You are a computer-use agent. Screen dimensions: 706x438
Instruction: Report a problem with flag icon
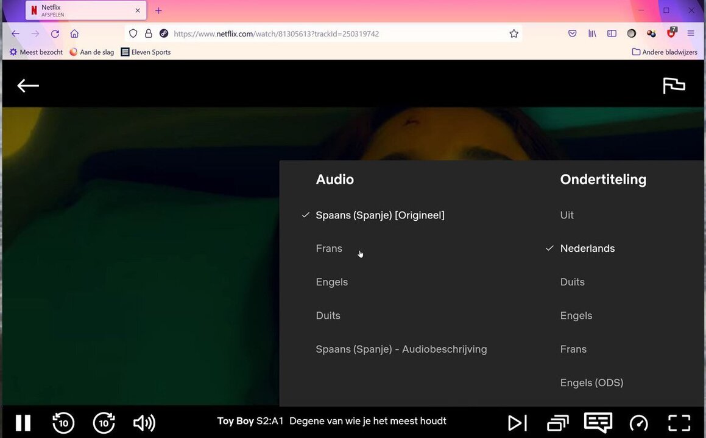click(x=674, y=86)
